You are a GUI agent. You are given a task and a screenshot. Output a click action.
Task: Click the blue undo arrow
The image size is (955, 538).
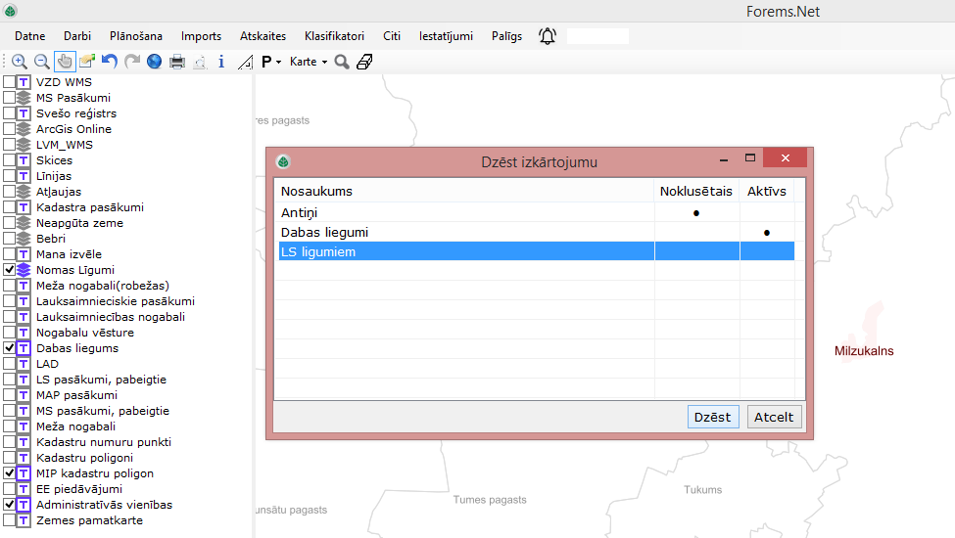[110, 62]
